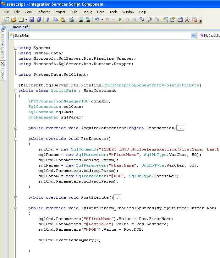The width and height of the screenshot is (220, 258).
Task: Open the Object Browser icon
Action: [x=180, y=19]
